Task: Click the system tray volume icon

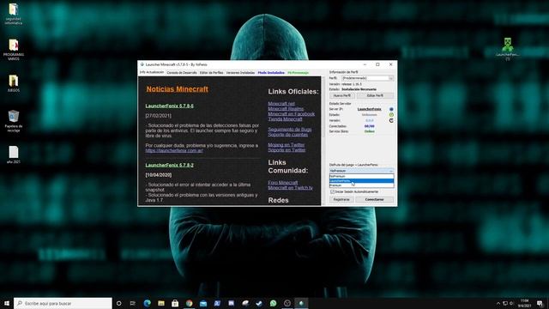Action: (511, 303)
